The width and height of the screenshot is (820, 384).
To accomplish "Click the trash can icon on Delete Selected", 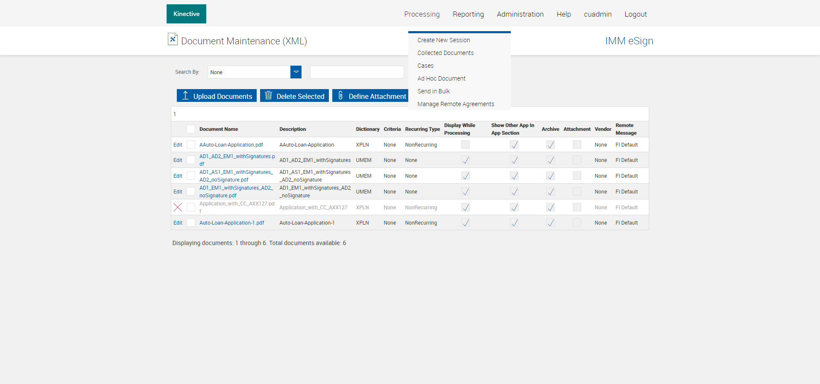I will click(268, 95).
